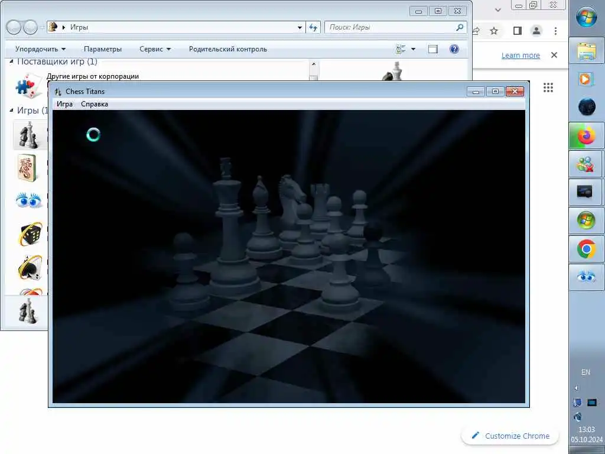Click the Windows Start orb

tap(587, 17)
